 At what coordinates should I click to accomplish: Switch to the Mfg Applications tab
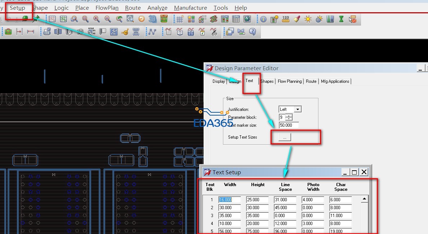click(335, 81)
